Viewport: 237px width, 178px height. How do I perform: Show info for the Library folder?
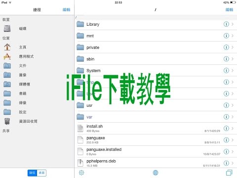tap(226, 24)
